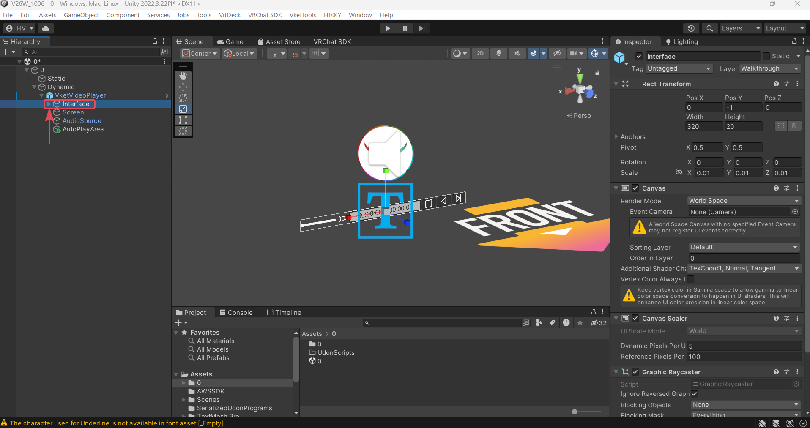Expand the Anchors section
Image resolution: width=810 pixels, height=428 pixels.
616,136
